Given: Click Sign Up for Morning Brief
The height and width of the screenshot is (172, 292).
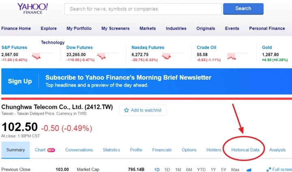Looking at the screenshot, I should (x=20, y=81).
